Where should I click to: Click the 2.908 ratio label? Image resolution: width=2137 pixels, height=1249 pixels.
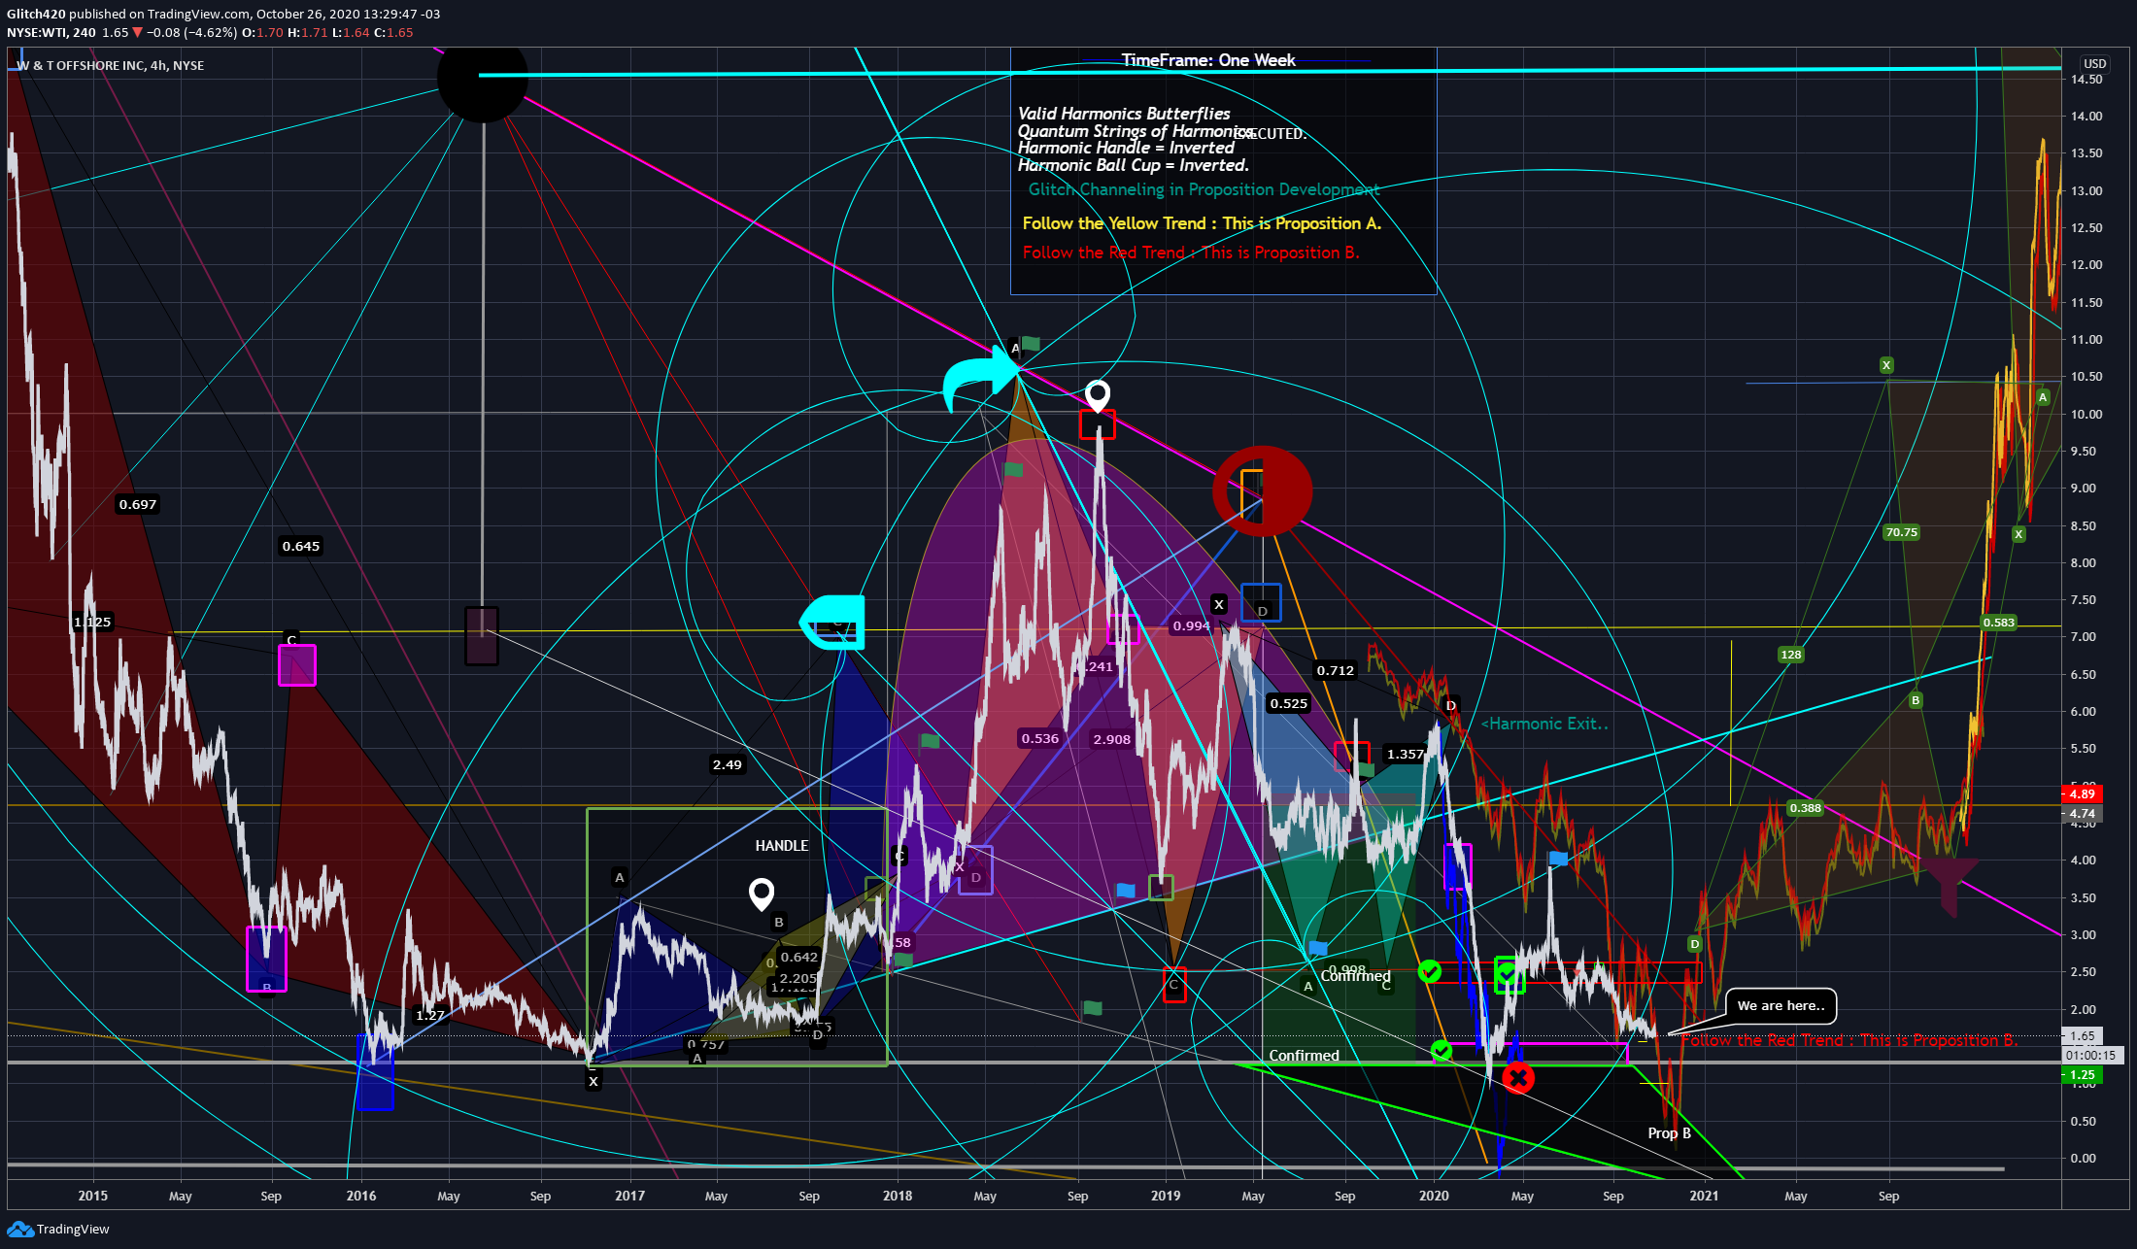point(1112,739)
